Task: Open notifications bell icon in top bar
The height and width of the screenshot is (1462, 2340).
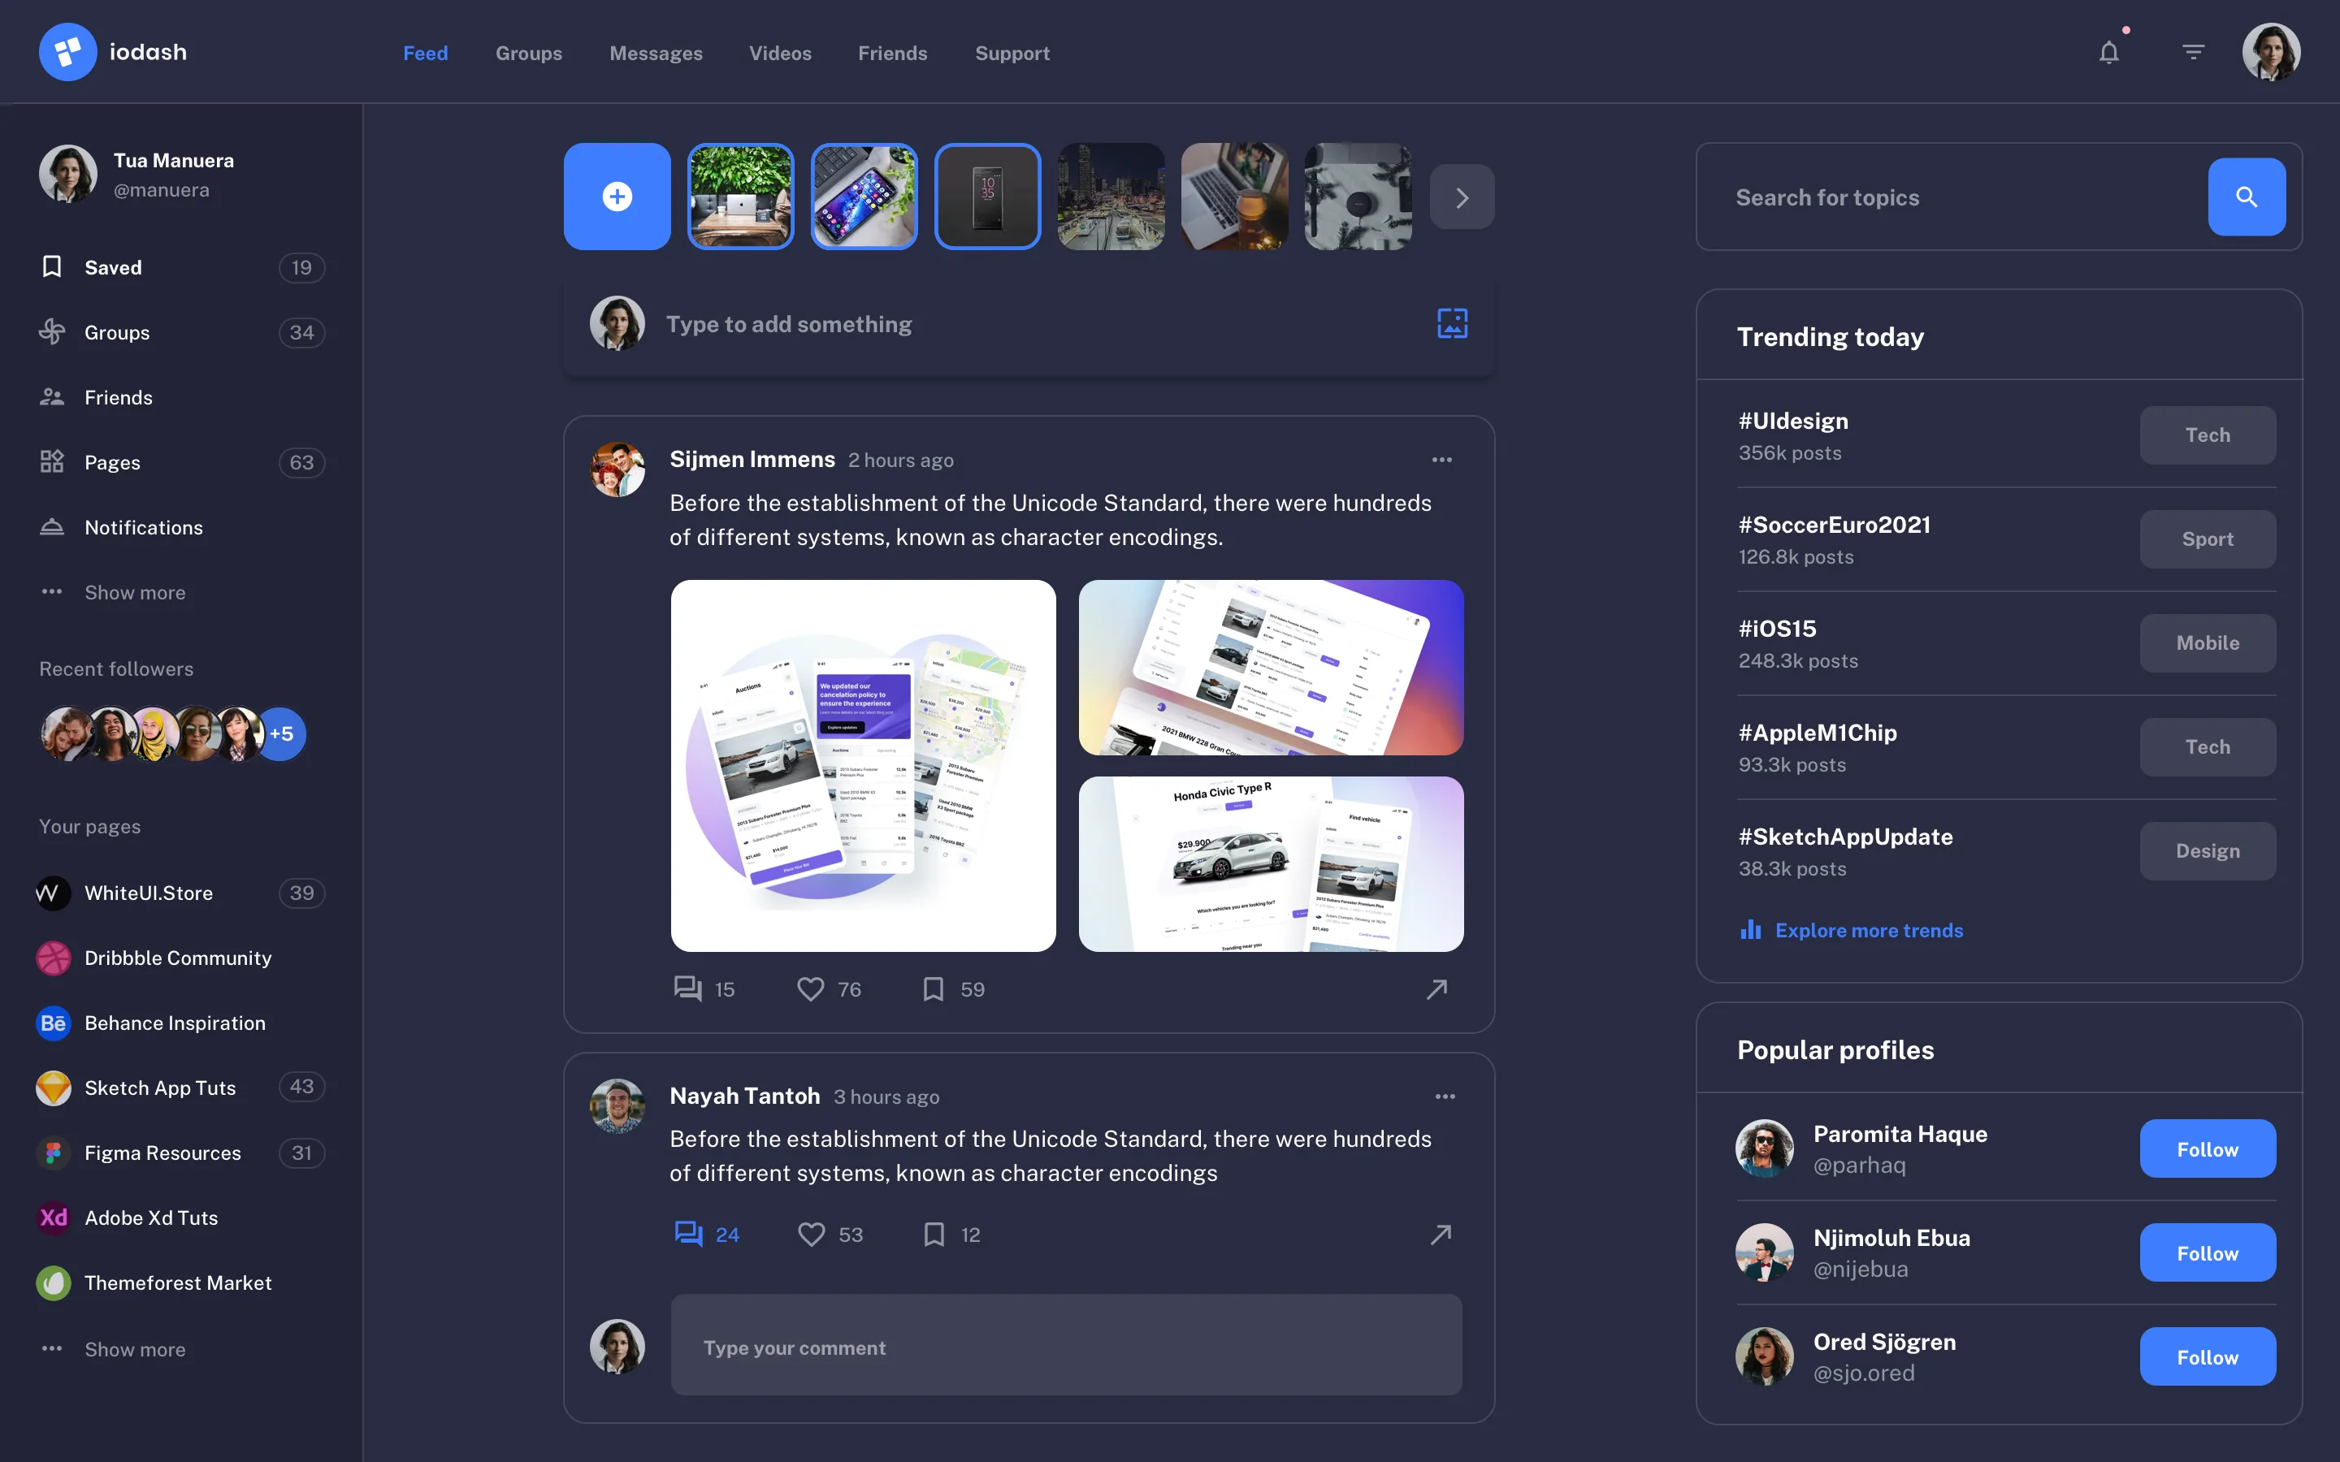Action: (x=2109, y=51)
